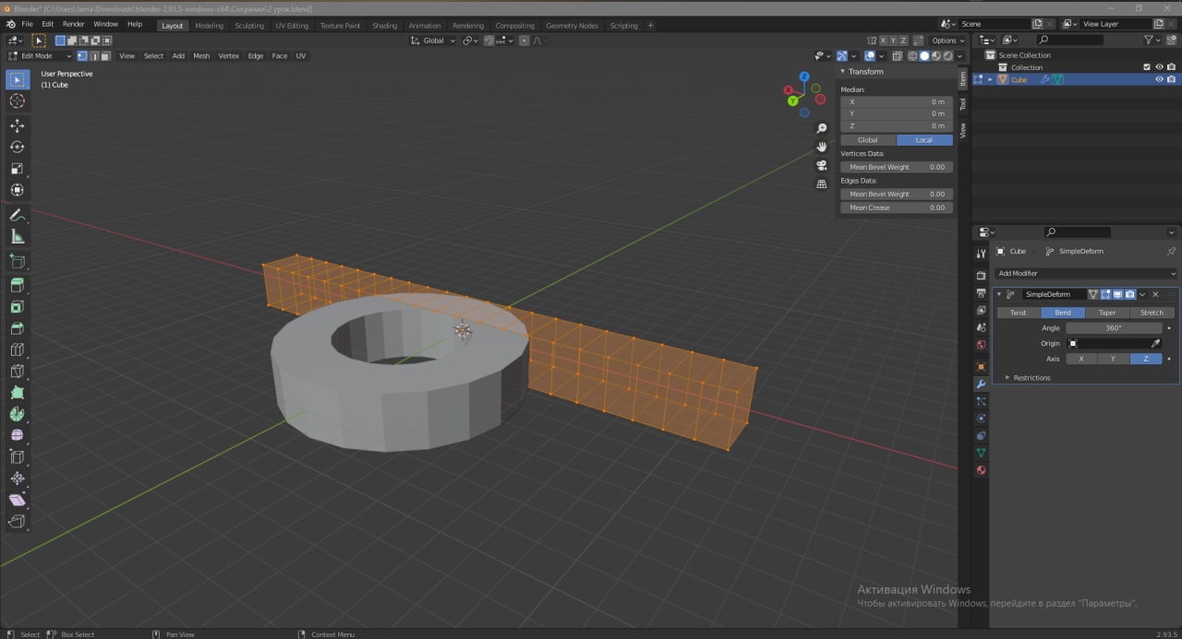The height and width of the screenshot is (639, 1182).
Task: Open shading options dropdown arrow
Action: pyautogui.click(x=959, y=56)
